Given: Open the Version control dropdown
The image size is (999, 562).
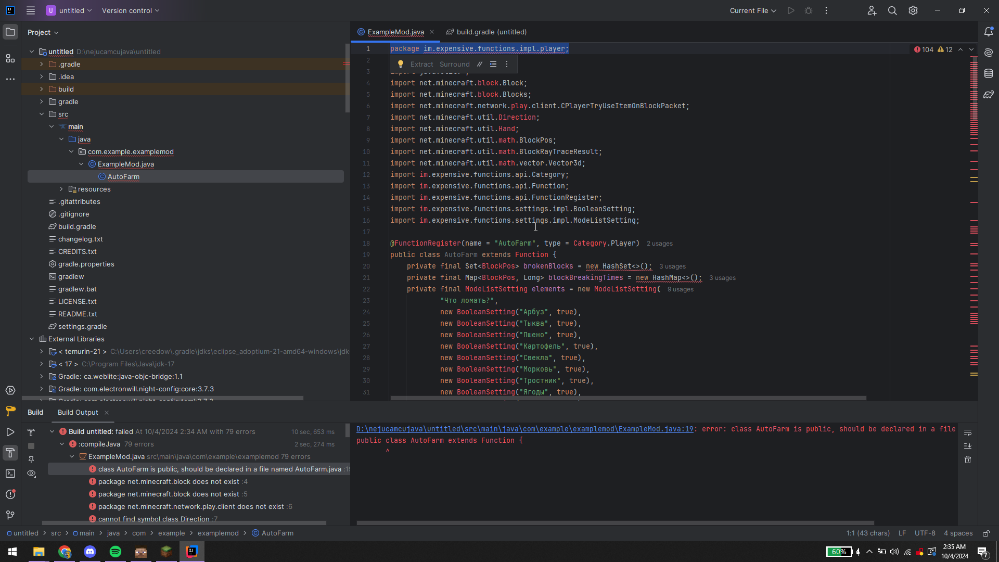Looking at the screenshot, I should [131, 10].
